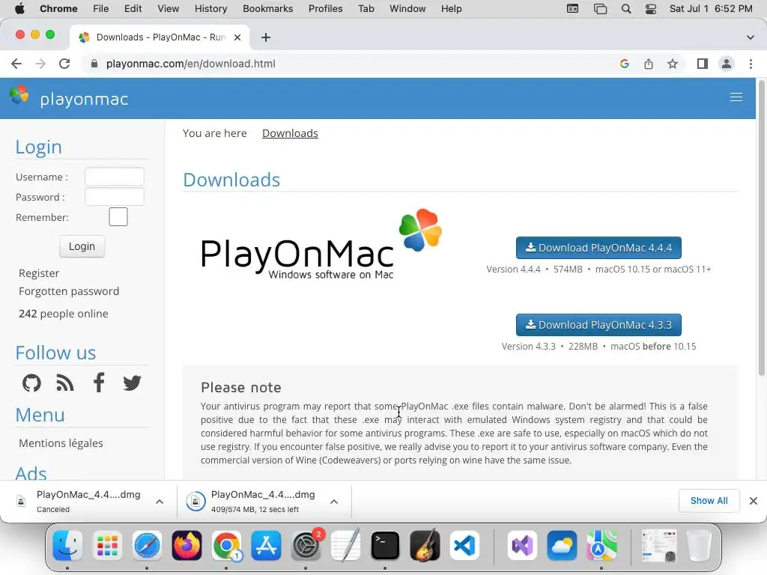Click the Download PlayOnMac 4.3.3 button

[598, 325]
